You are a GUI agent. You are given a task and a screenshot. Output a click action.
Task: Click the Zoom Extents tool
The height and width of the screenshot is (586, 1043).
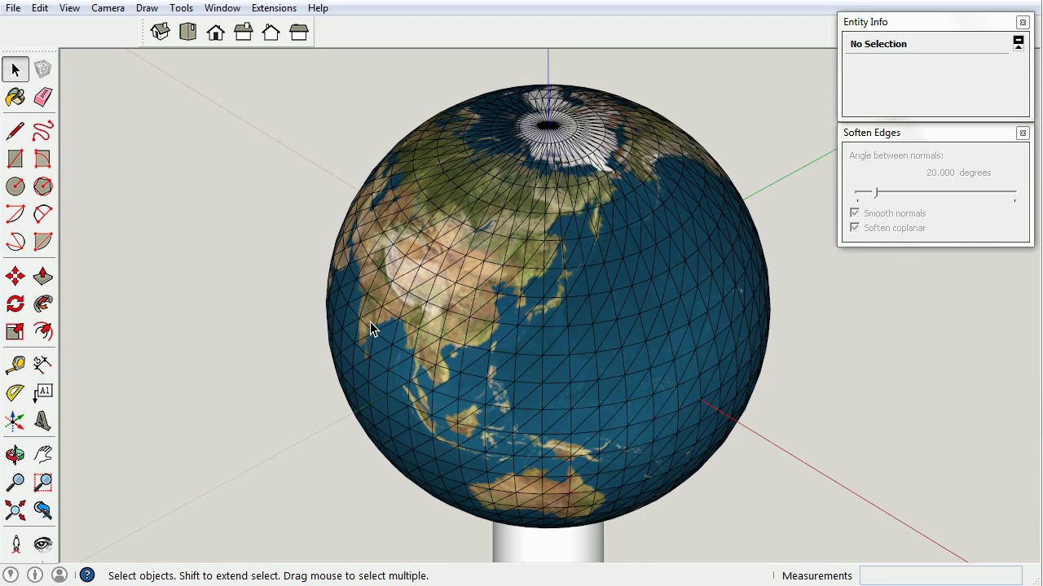(15, 510)
